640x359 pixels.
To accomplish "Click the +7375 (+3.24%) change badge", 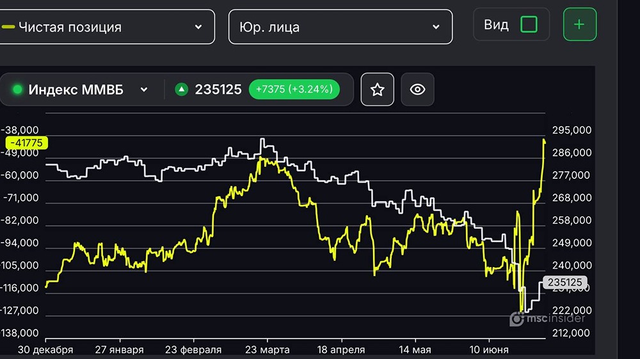I will (294, 89).
